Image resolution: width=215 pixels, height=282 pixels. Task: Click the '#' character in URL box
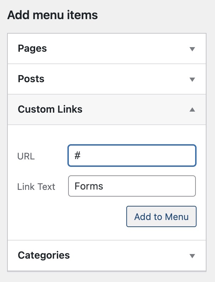coord(78,156)
